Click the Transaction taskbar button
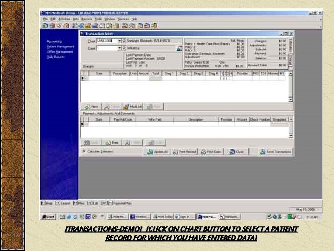334x251 pixels. pyautogui.click(x=230, y=217)
